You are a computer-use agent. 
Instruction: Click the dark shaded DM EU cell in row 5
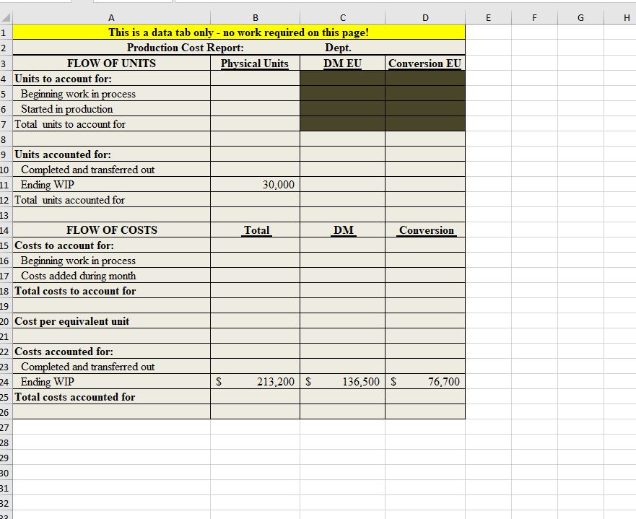coord(343,94)
